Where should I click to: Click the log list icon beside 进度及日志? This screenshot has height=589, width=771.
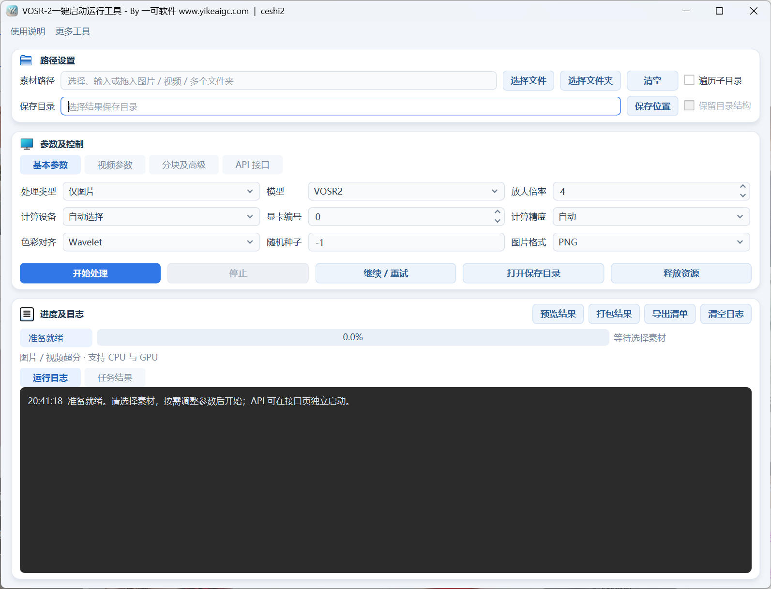27,314
